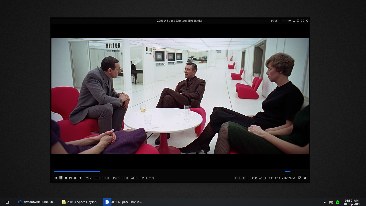Viewport: 366px width, 206px height.
Task: Open the playlist icon
Action: point(80,178)
